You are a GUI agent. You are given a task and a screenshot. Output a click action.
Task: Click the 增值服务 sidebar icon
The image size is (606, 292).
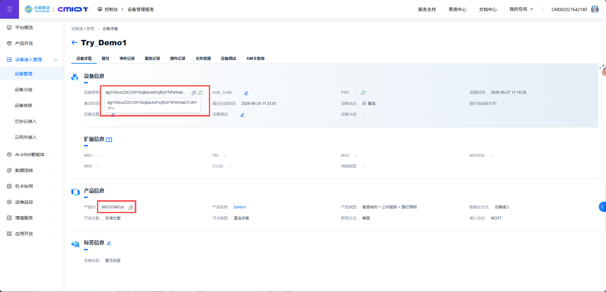[9, 218]
